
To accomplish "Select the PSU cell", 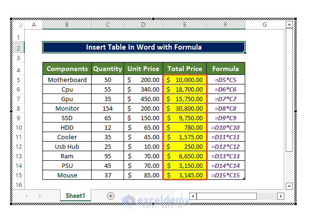I will point(67,165).
